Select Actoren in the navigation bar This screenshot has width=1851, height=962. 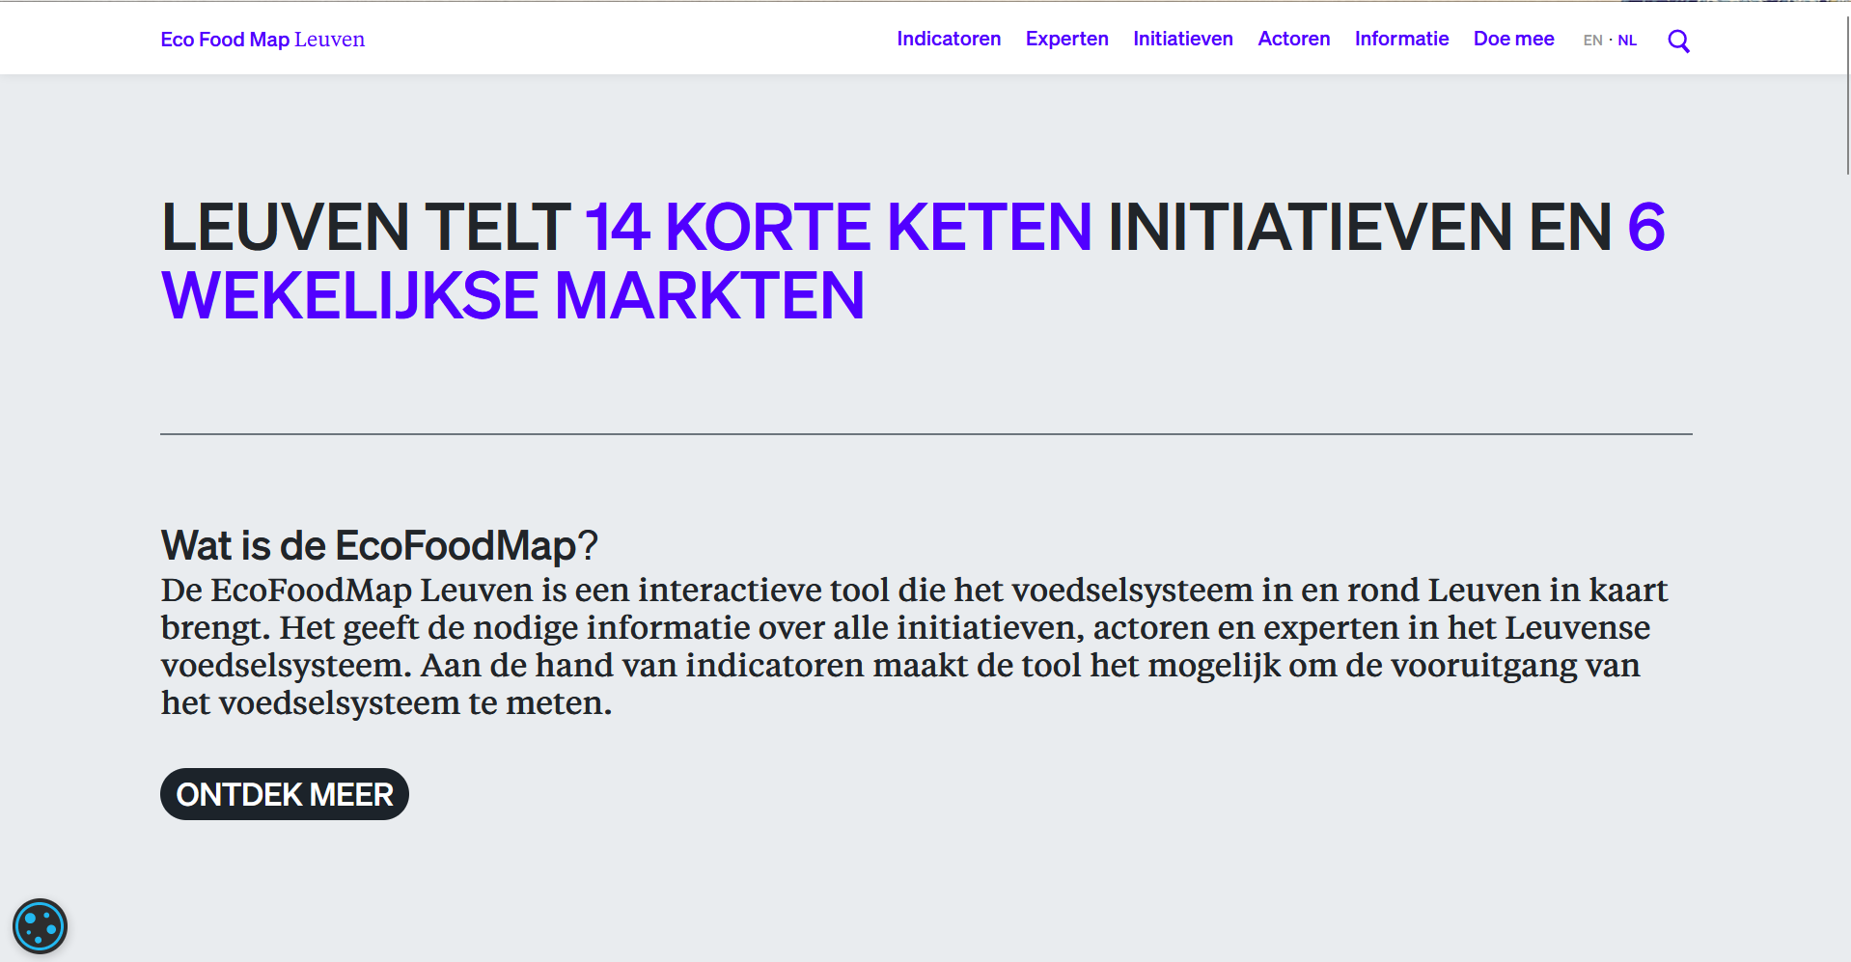pyautogui.click(x=1293, y=39)
